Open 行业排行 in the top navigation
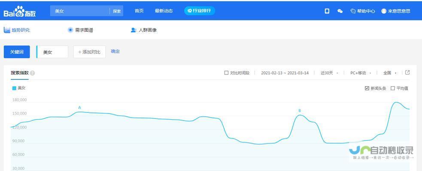Viewport: 422px width, 171px height. (x=200, y=11)
